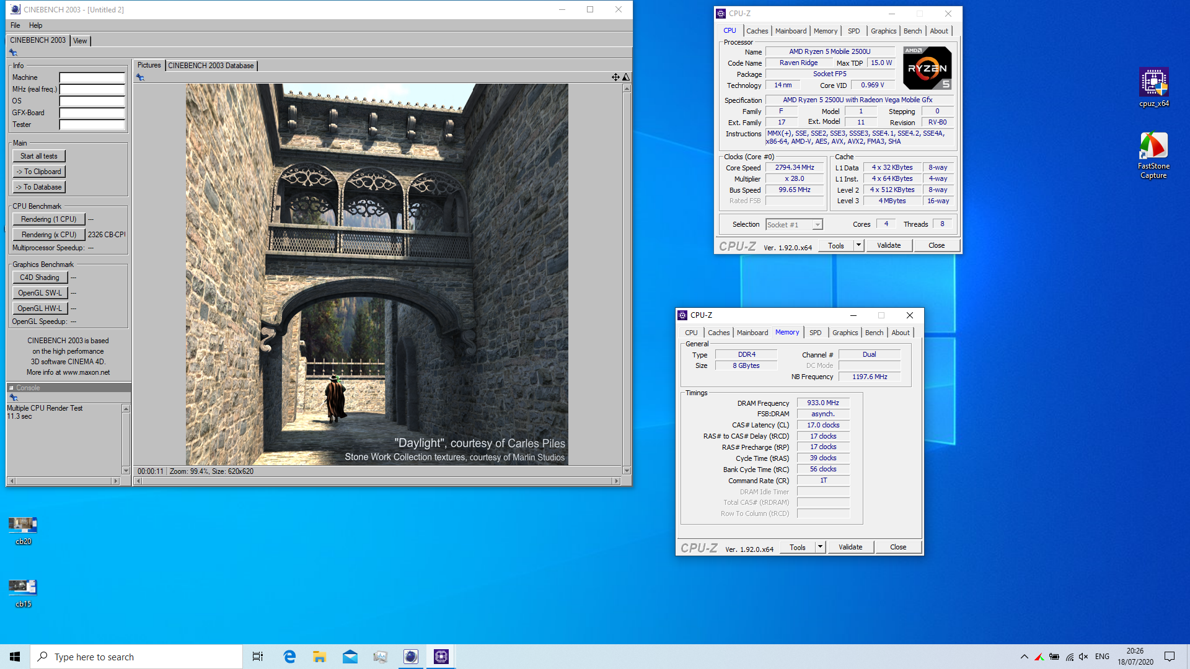Open the Action Center notifications icon
The image size is (1190, 669).
coord(1170,657)
